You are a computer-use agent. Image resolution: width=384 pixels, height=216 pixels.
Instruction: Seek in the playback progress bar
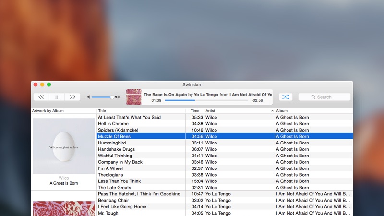(x=206, y=100)
